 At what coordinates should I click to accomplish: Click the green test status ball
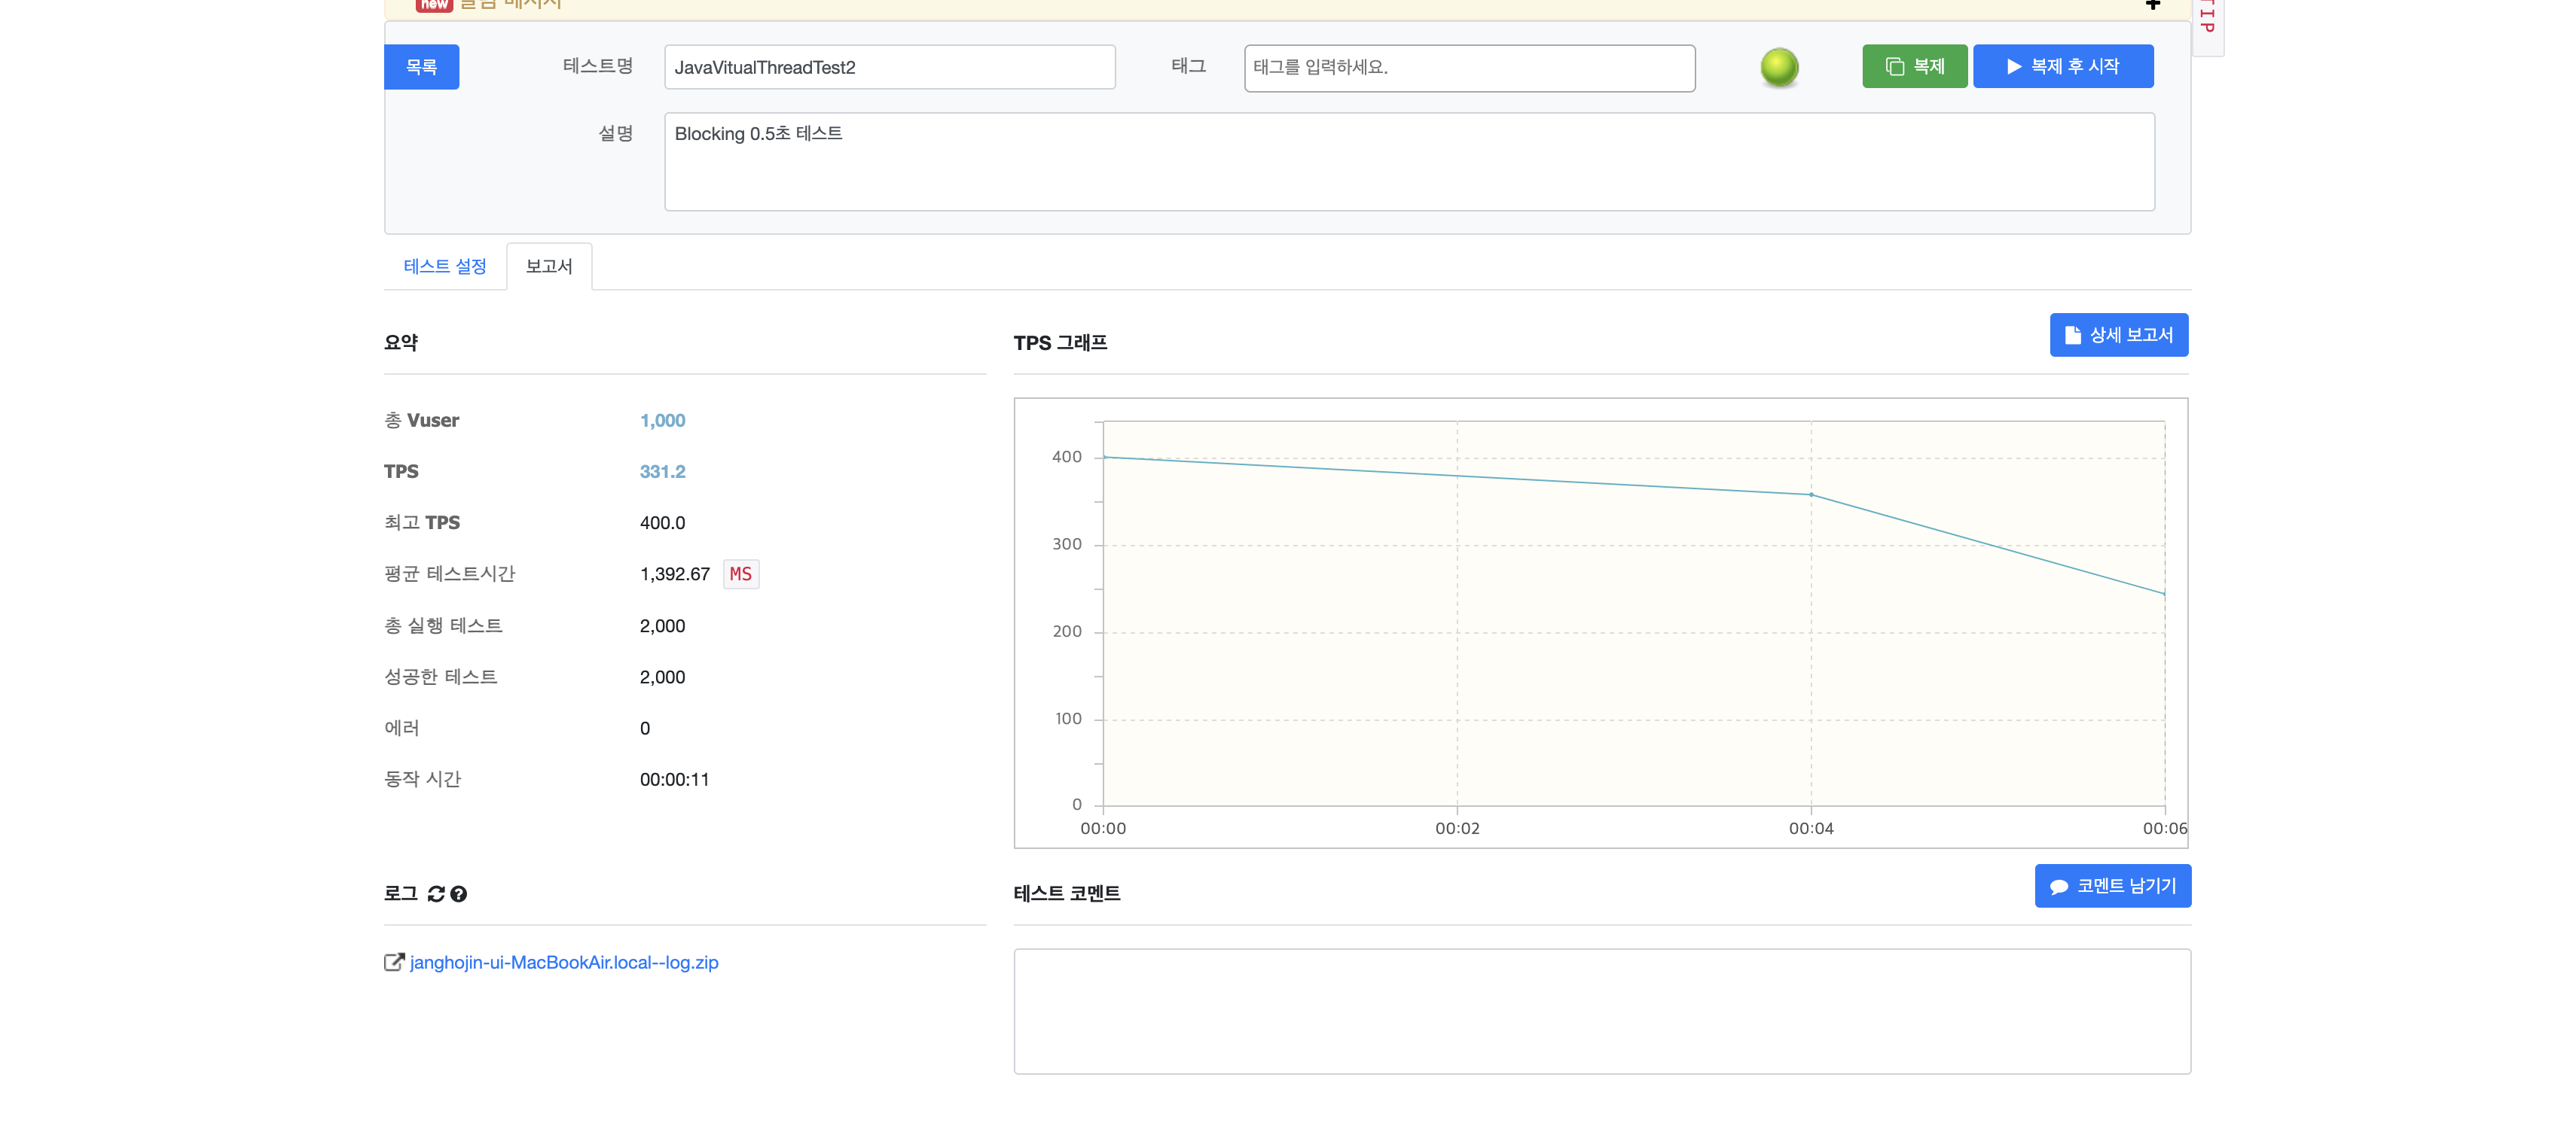[x=1779, y=67]
